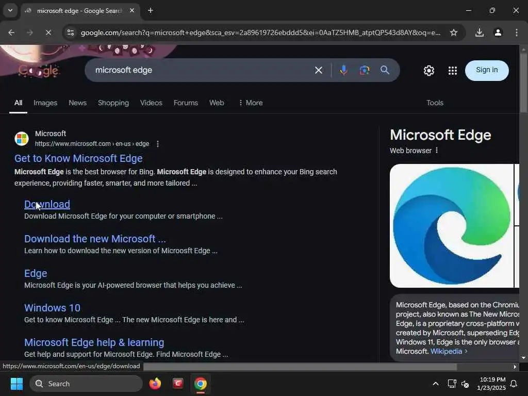Click the address bar URL
This screenshot has height=396, width=528.
click(260, 32)
